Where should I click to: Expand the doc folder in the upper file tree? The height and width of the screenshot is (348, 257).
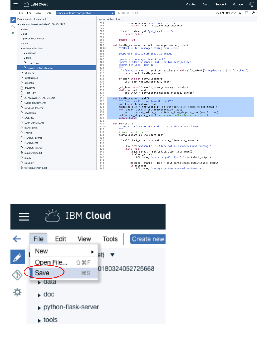click(21, 34)
